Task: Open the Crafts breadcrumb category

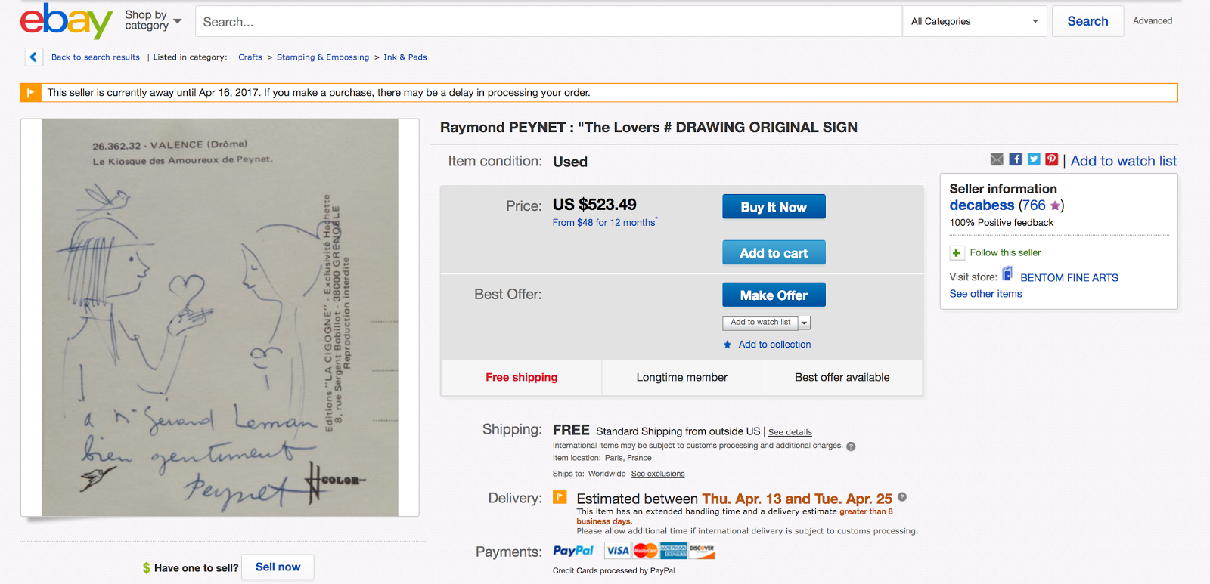Action: (250, 57)
